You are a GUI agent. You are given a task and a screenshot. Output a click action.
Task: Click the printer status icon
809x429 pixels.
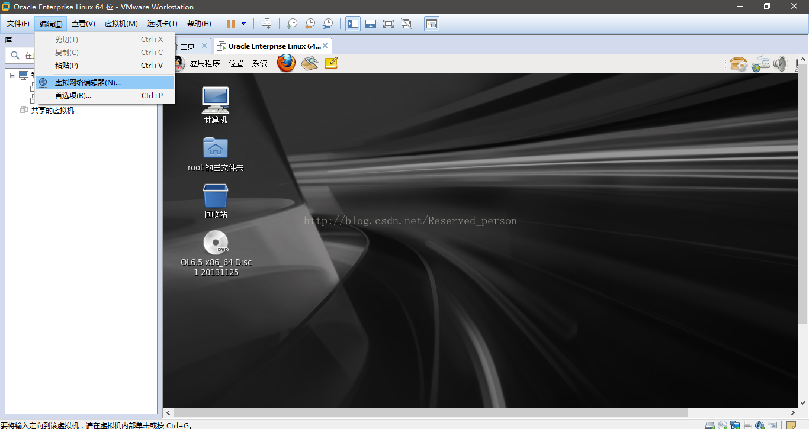click(747, 424)
